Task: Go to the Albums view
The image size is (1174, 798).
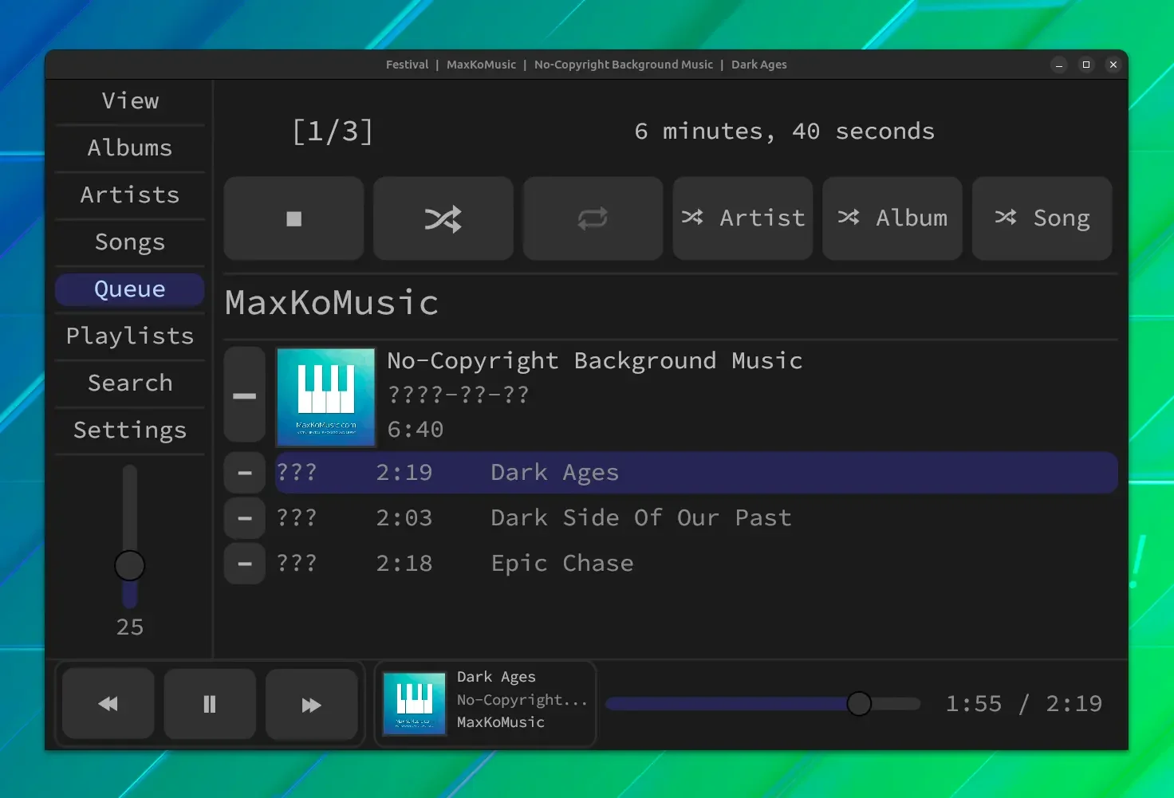Action: [130, 148]
